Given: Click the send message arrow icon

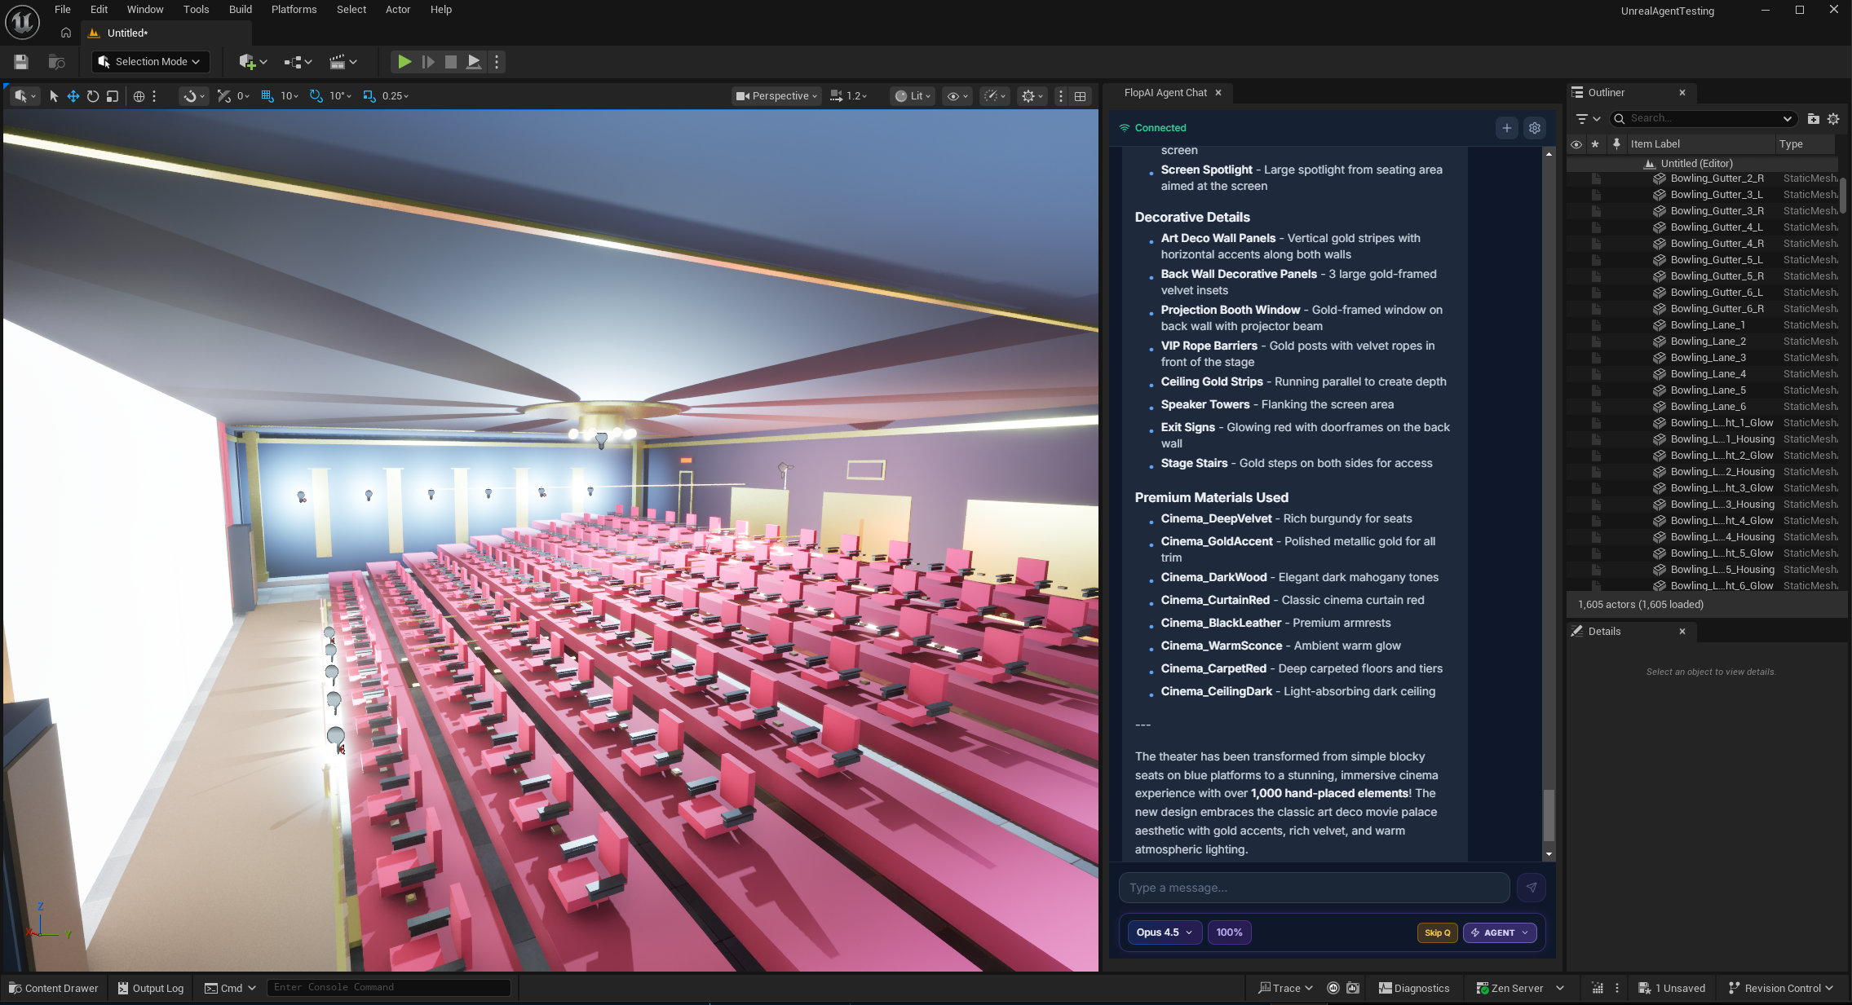Looking at the screenshot, I should coord(1531,888).
